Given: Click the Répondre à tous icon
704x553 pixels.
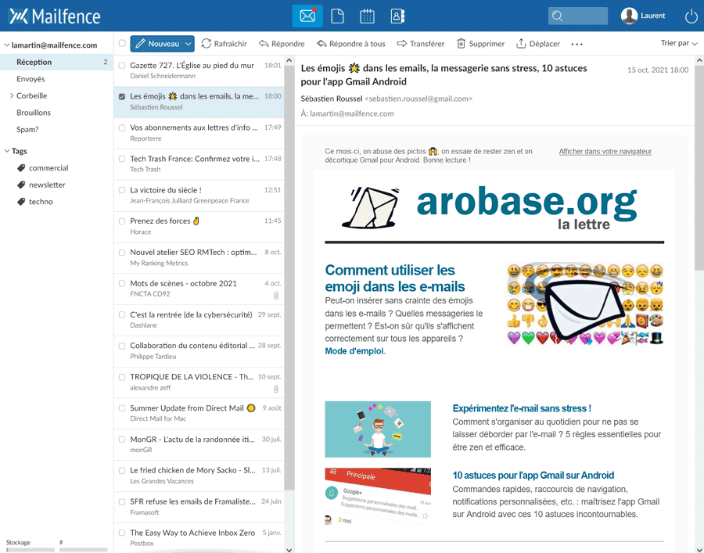Looking at the screenshot, I should point(321,44).
